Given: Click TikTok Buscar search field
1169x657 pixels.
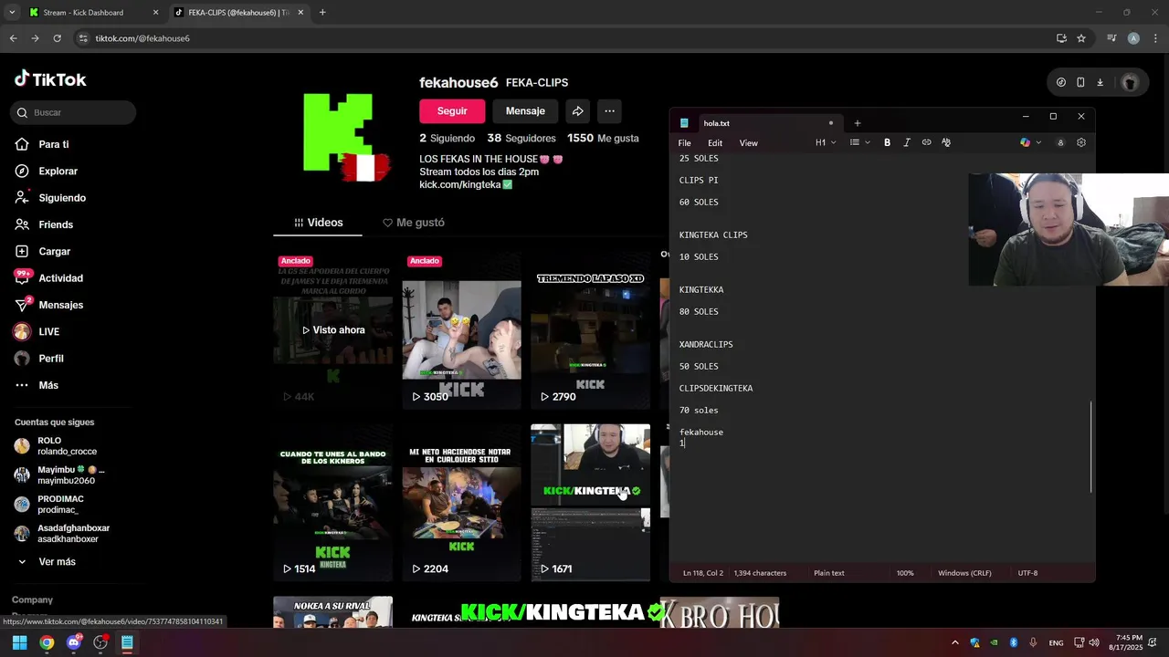Looking at the screenshot, I should [x=73, y=112].
